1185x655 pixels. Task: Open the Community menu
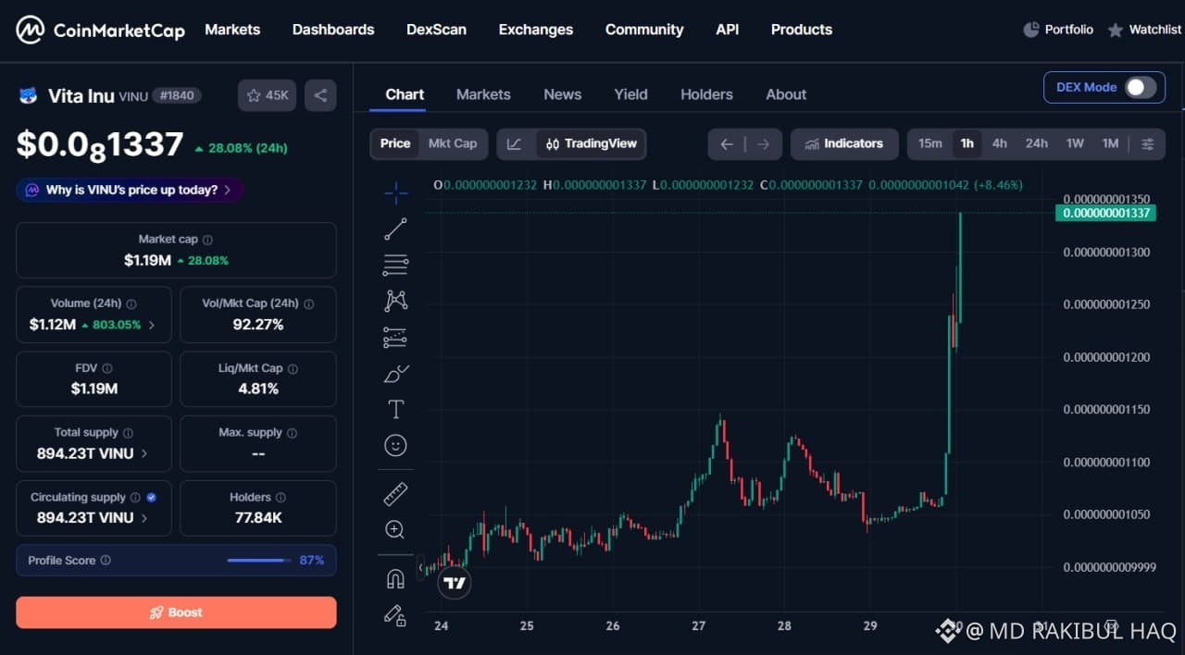[x=644, y=30]
